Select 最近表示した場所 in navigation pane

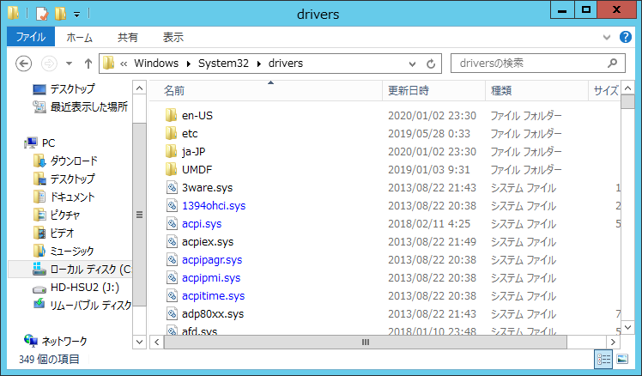89,106
